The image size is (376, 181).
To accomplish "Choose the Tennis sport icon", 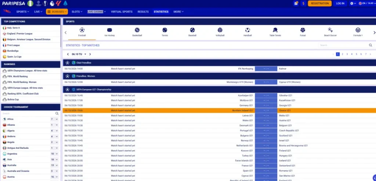I will click(x=165, y=30).
